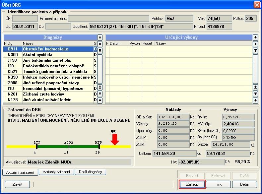Image resolution: width=262 pixels, height=194 pixels.
Task: Select row N390 Infekce močového ústrojí
Action: [x=50, y=77]
